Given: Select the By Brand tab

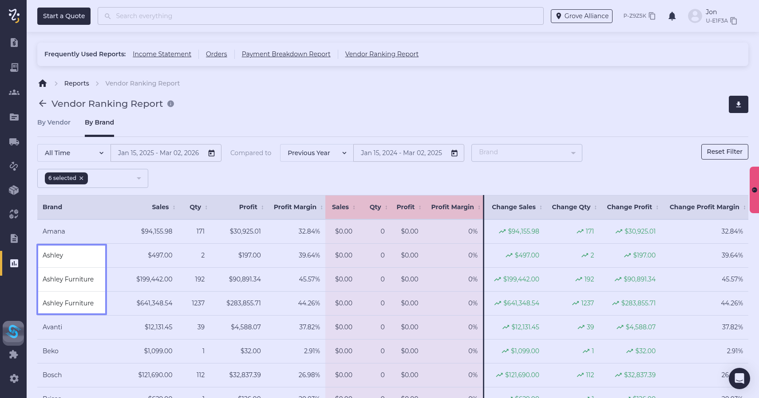Looking at the screenshot, I should click(x=99, y=122).
